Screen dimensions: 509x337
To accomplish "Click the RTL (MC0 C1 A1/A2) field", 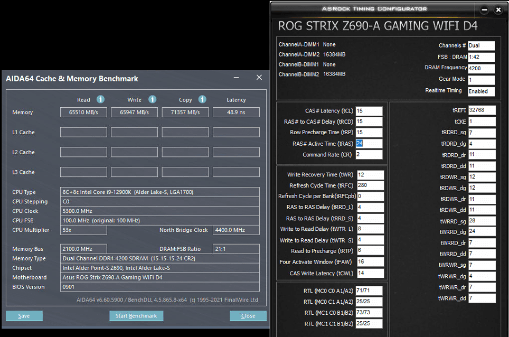I will (369, 302).
